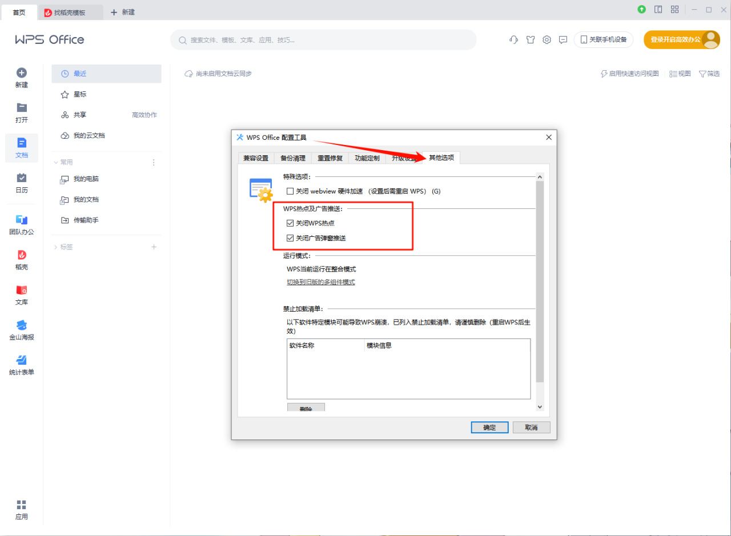Open the 团队办公 sidebar icon
The image size is (731, 536).
(x=22, y=225)
